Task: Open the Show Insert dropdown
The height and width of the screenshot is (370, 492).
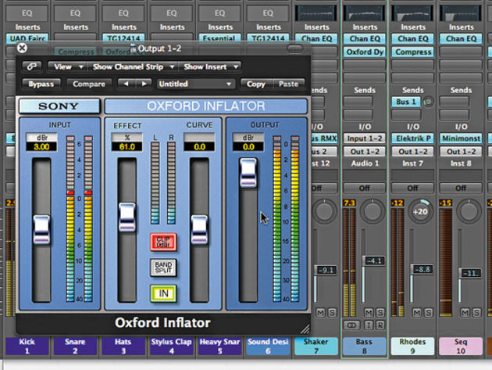Action: point(210,66)
